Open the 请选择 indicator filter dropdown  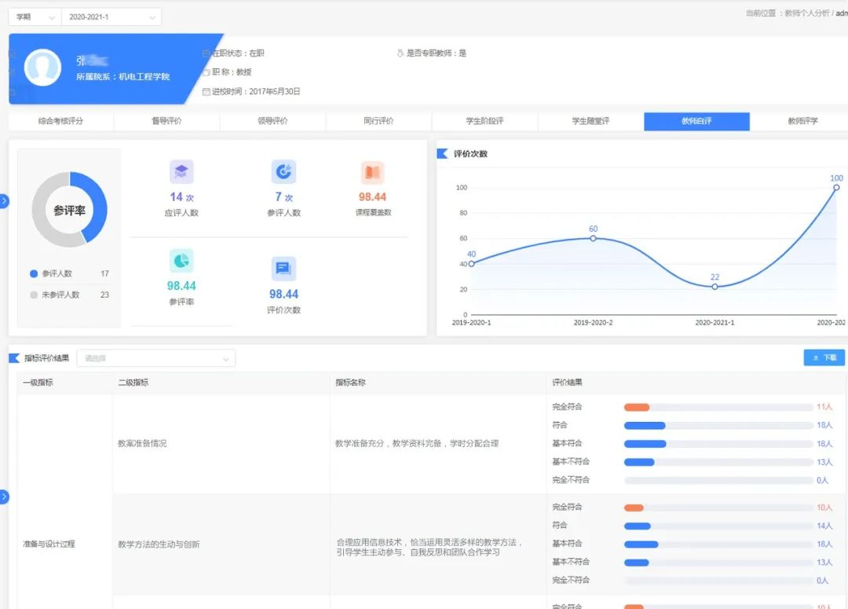point(155,358)
